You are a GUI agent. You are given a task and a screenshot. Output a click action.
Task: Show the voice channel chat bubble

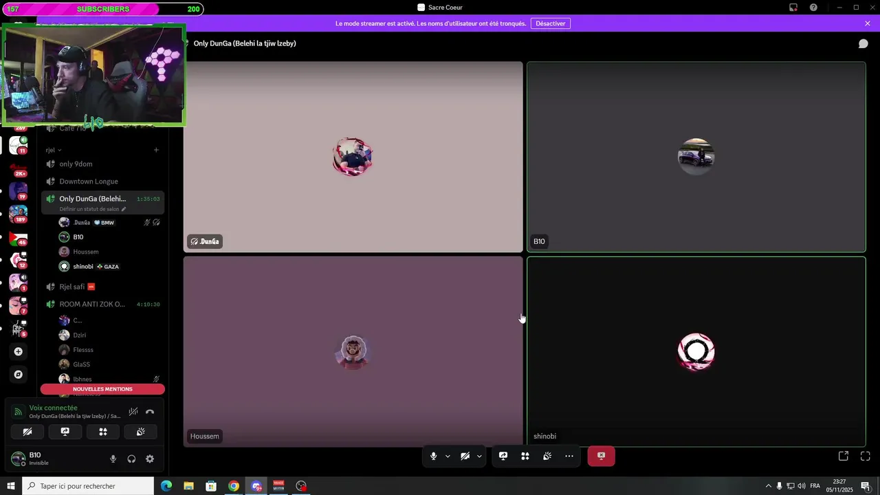pos(863,43)
